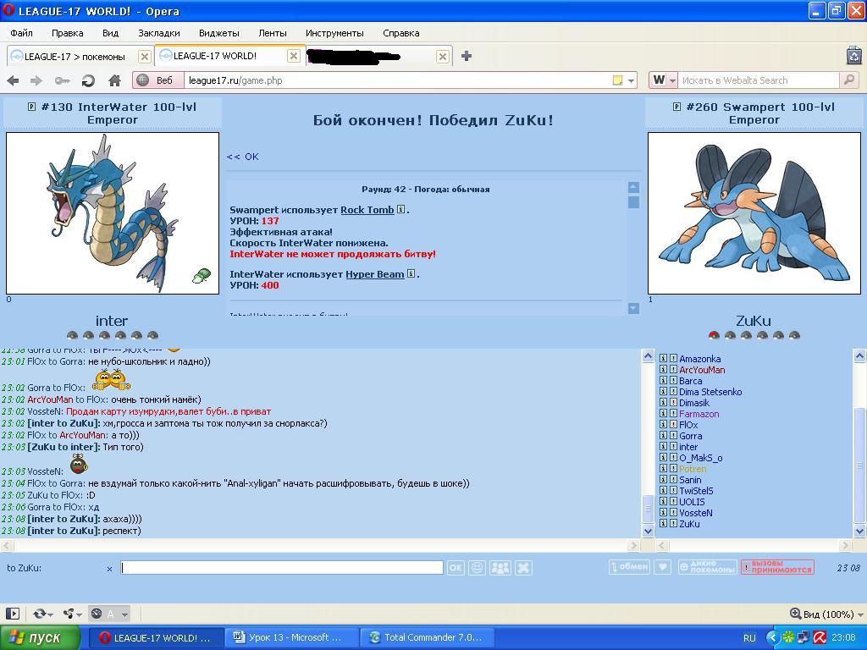
Task: Switch to the 'LEAGUE-17 > покемоны' tab
Action: tap(75, 57)
